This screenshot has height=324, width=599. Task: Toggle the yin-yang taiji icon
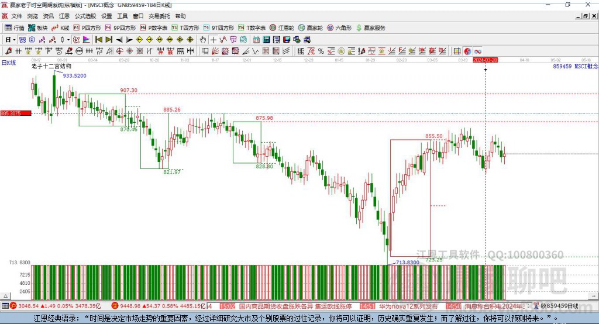tap(467, 51)
